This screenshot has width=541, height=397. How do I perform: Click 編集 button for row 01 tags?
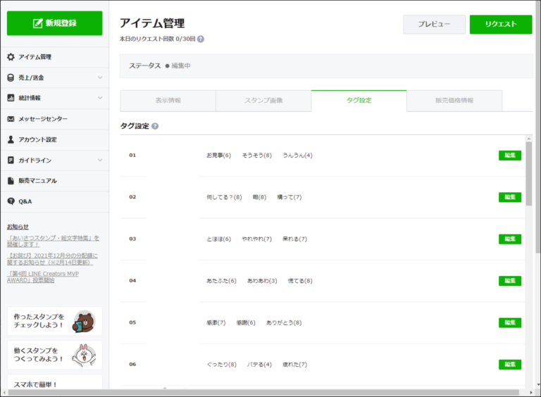coord(510,156)
